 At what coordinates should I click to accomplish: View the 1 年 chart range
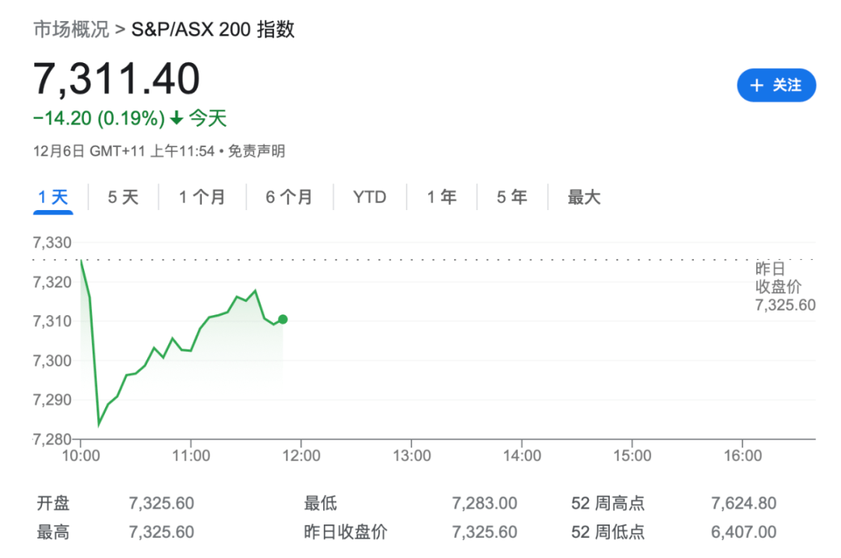[442, 198]
